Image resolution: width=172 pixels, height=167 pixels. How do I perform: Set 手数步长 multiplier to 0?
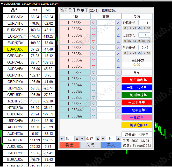(125, 53)
